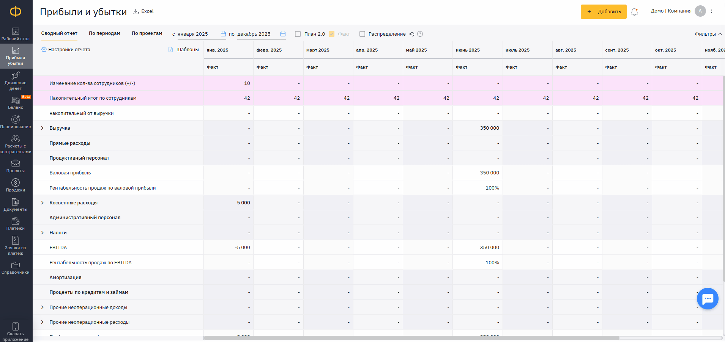
Task: Click Рентабельность продаж по EBITDA 100% value
Action: click(x=492, y=263)
